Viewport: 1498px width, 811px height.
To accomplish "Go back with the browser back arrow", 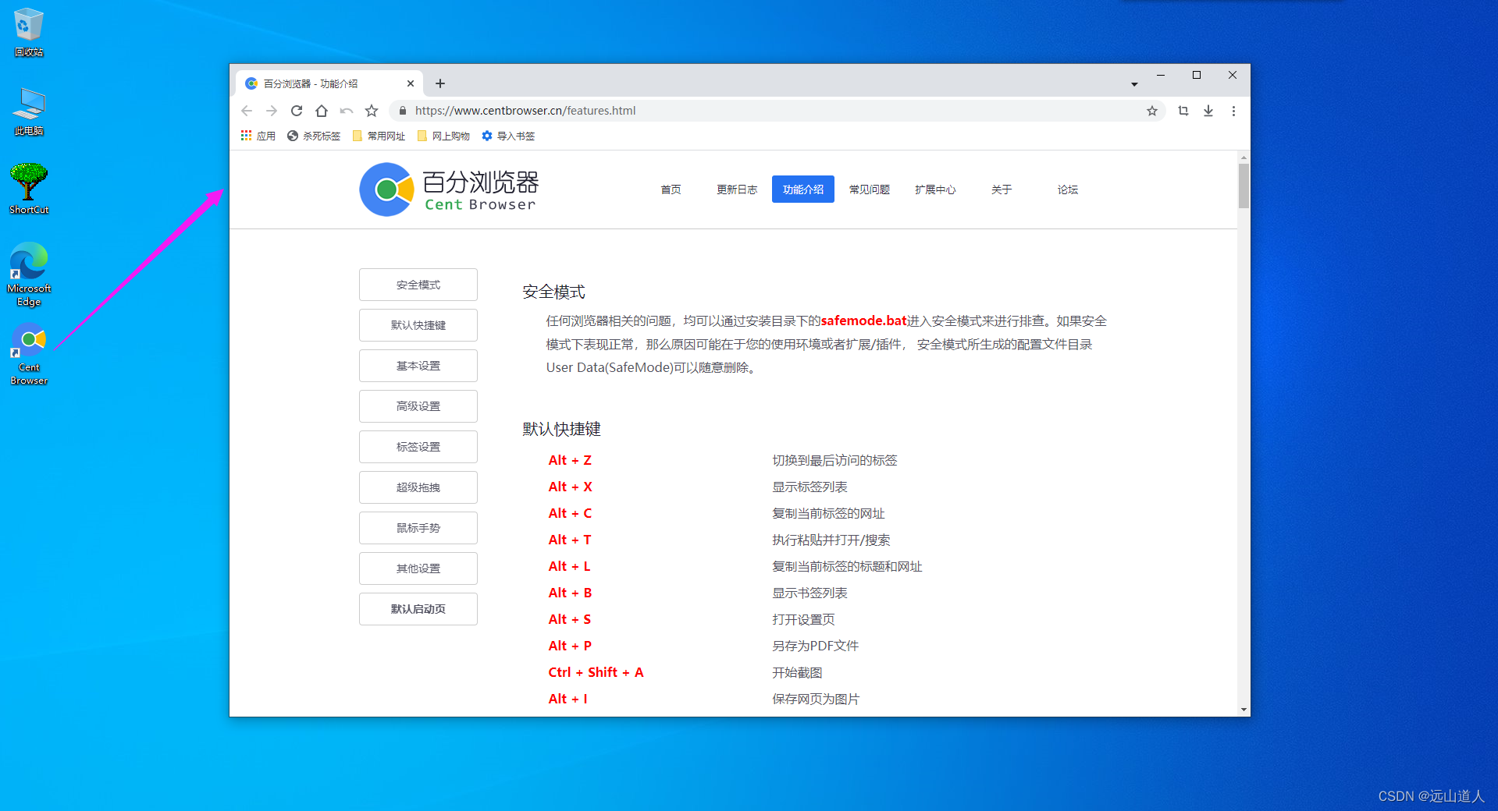I will tap(247, 111).
